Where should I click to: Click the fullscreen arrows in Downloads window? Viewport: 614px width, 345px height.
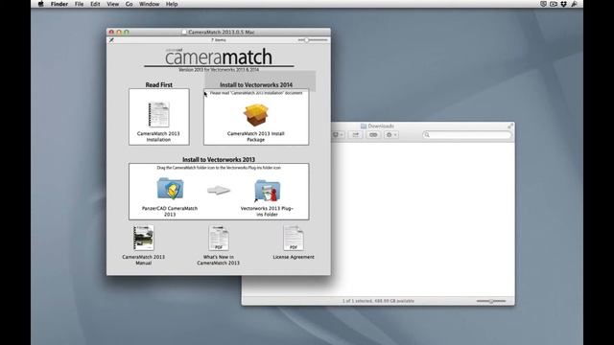click(509, 126)
